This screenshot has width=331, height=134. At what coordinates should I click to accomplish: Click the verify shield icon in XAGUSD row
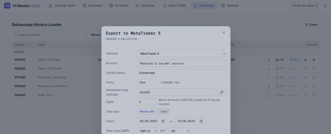coord(305,68)
